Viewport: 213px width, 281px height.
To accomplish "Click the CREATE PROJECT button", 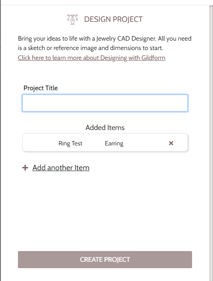I will coord(105,260).
